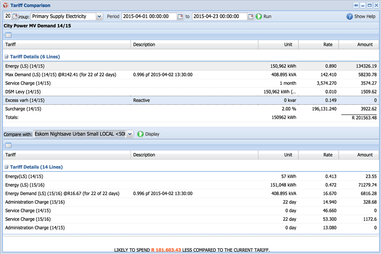Open Show Help question mark icon

[349, 16]
